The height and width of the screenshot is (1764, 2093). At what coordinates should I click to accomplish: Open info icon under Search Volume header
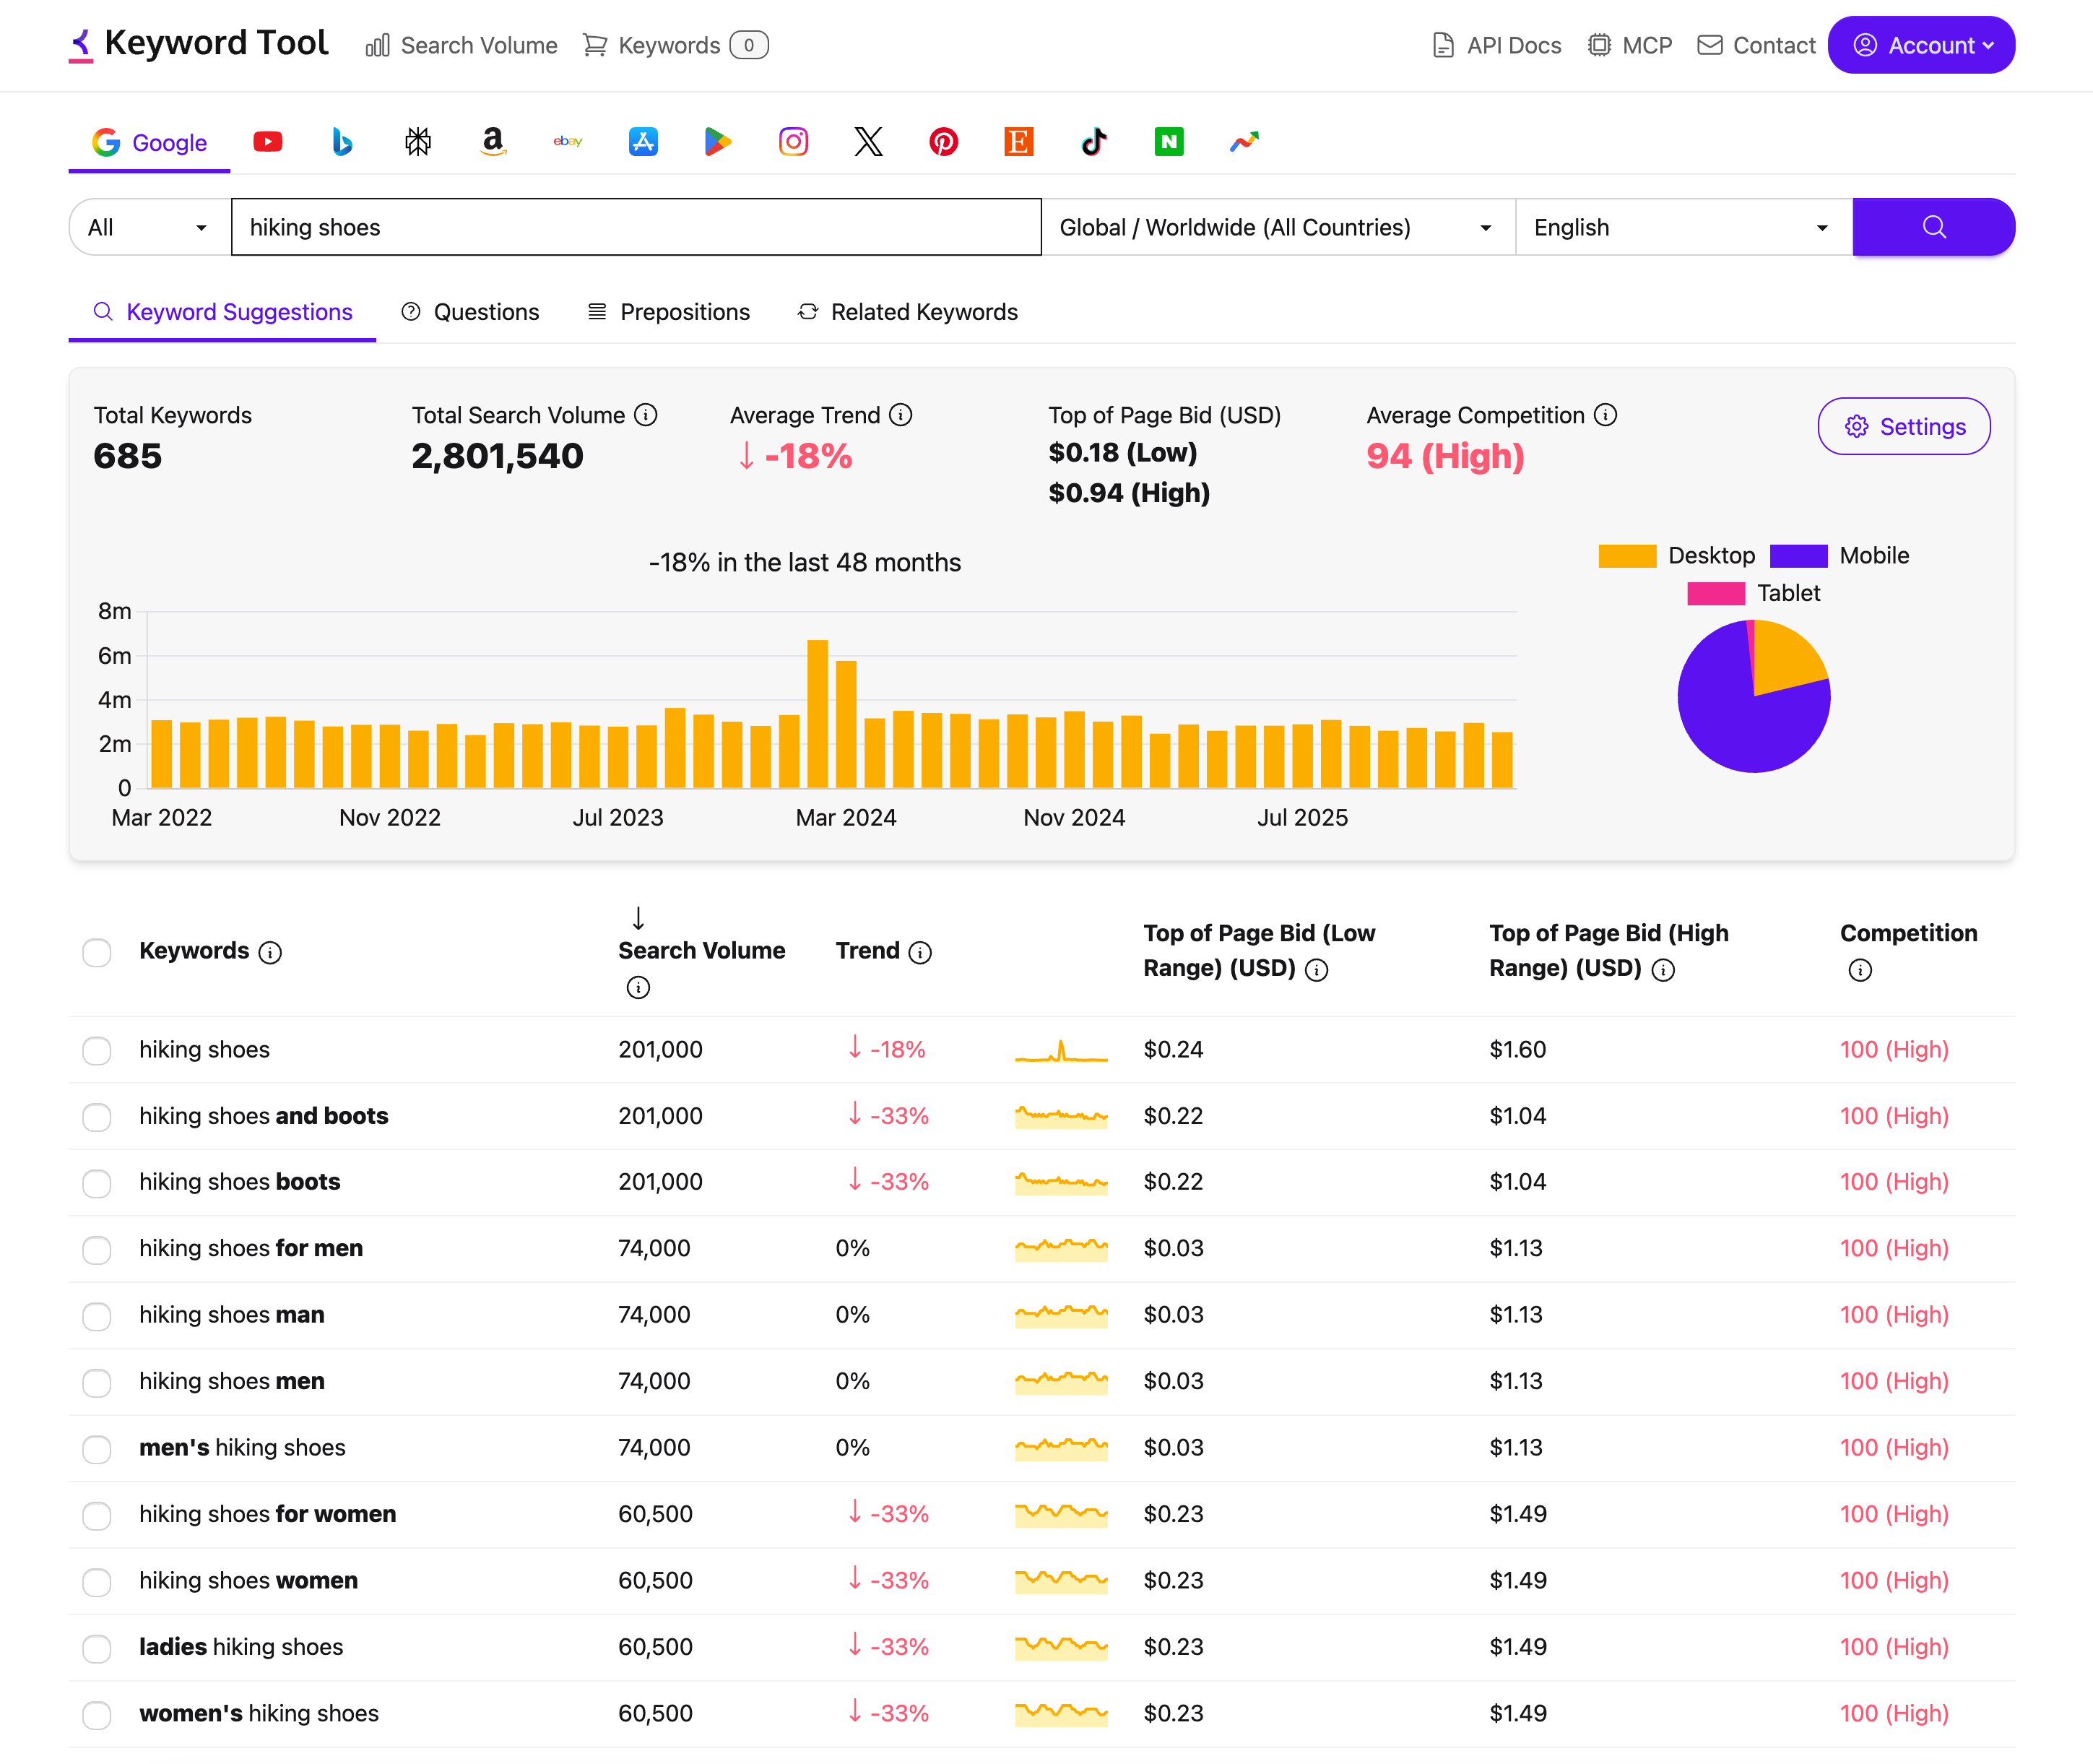coord(638,988)
